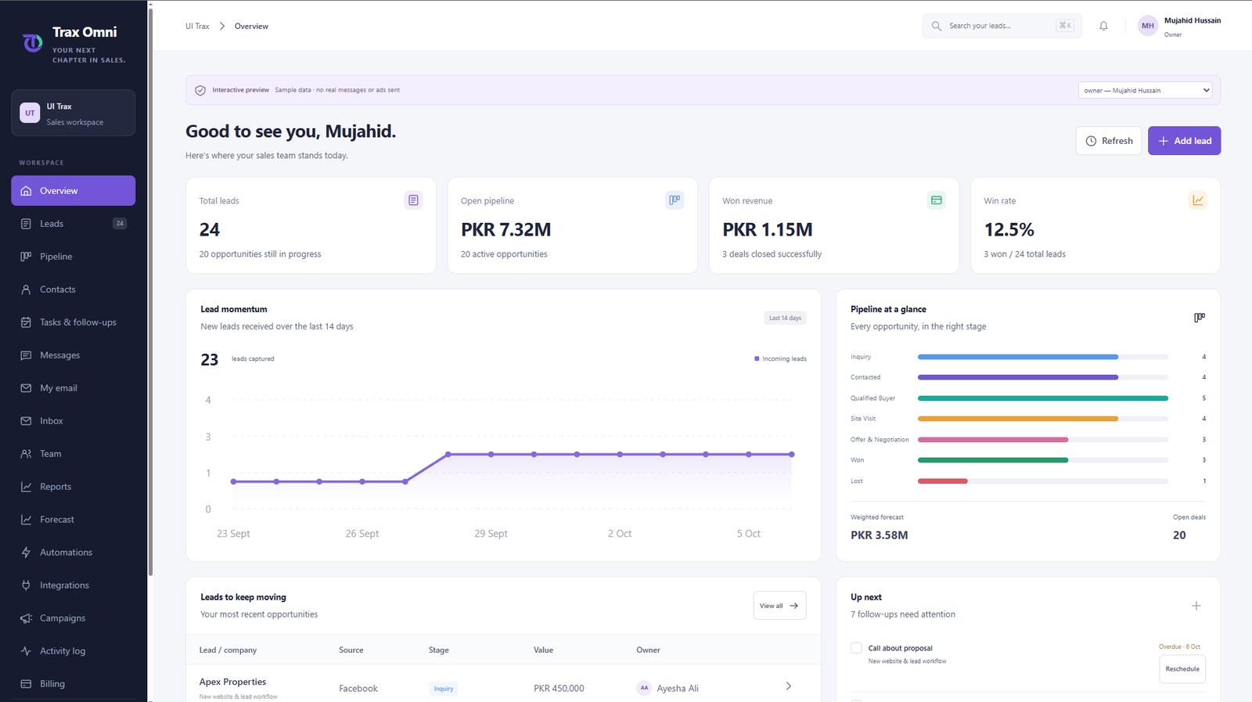Click the Open pipeline card icon
Image resolution: width=1252 pixels, height=702 pixels.
675,200
